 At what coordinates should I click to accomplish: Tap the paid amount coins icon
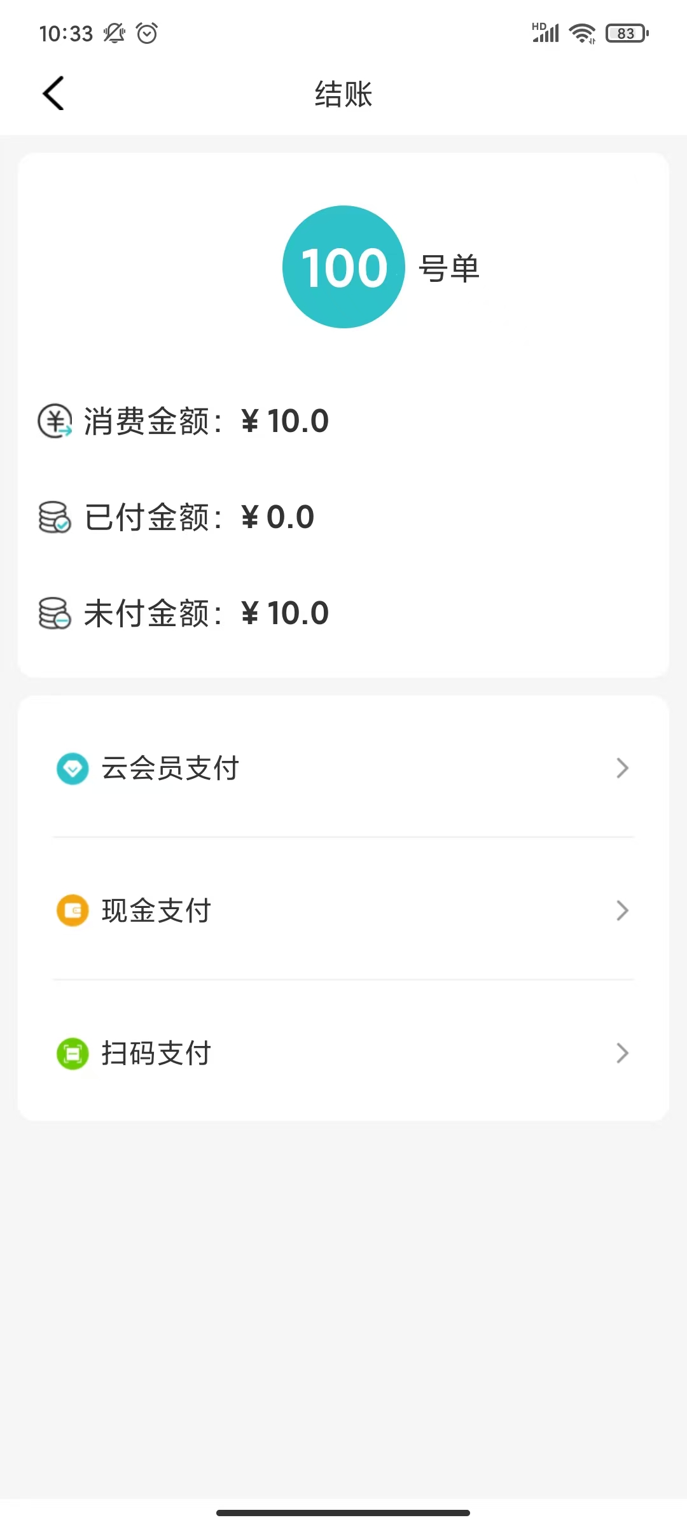point(55,517)
